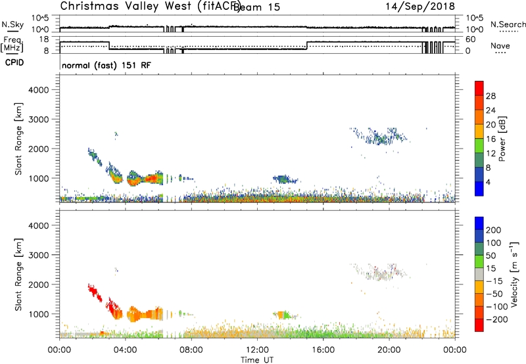526x364 pixels.
Task: Click the 'CPID' label
Action: click(x=14, y=62)
